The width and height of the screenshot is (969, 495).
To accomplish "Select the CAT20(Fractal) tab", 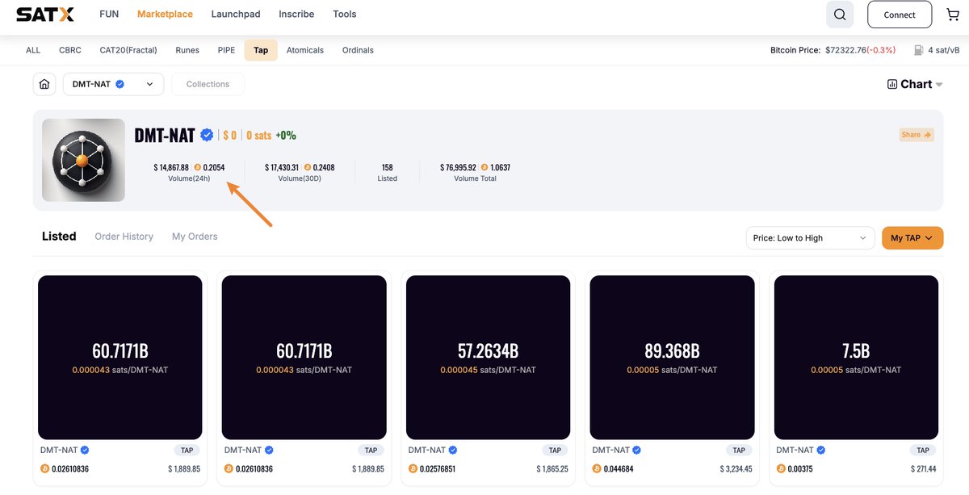I will coord(128,50).
